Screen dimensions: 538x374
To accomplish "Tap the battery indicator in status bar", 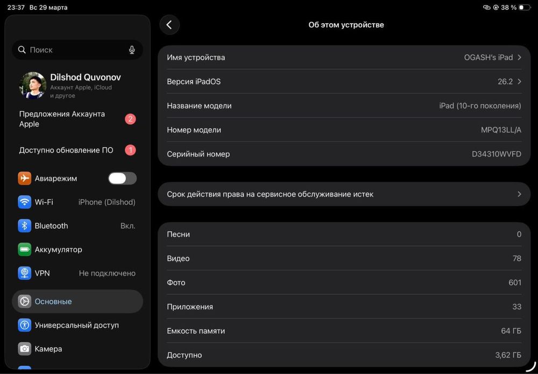I will point(525,7).
